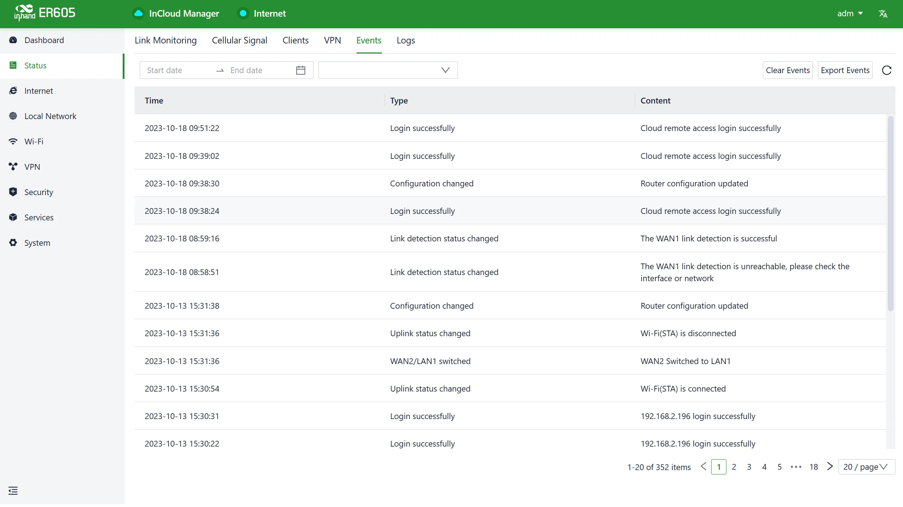
Task: Select the VPN tab in status tabs
Action: (333, 41)
